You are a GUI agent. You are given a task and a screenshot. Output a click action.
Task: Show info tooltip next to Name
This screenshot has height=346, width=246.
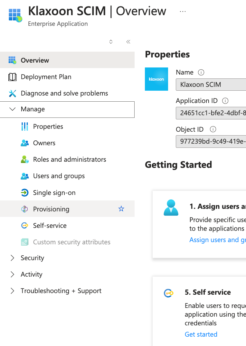pyautogui.click(x=201, y=72)
